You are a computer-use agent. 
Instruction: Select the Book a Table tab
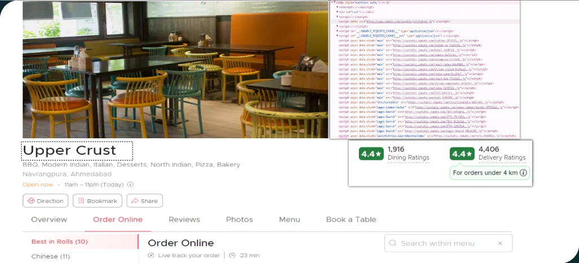(351, 220)
